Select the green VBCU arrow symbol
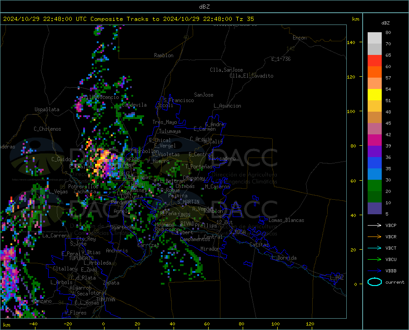Screen dimensions: 409x330 coord(374,260)
